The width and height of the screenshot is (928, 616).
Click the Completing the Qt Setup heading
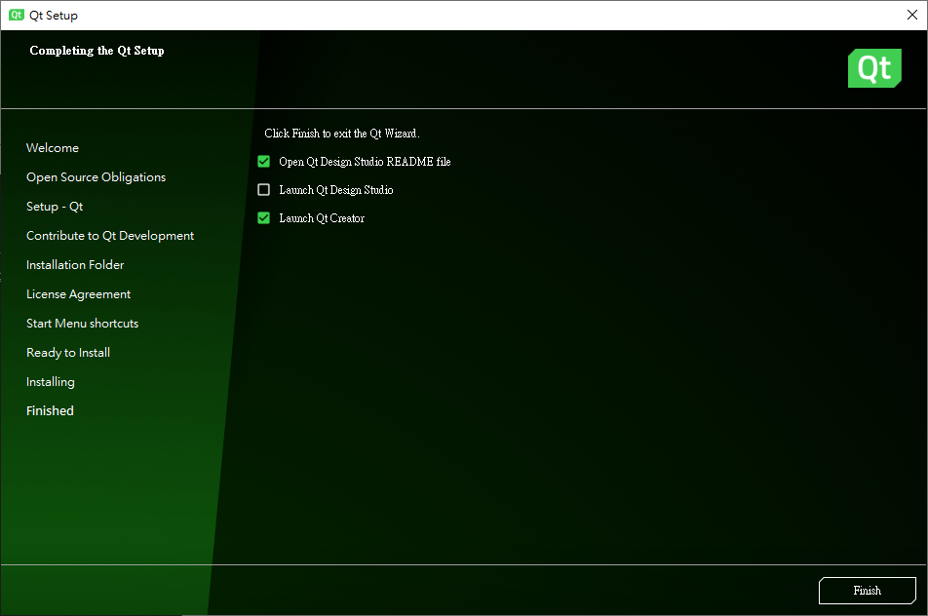(x=97, y=51)
